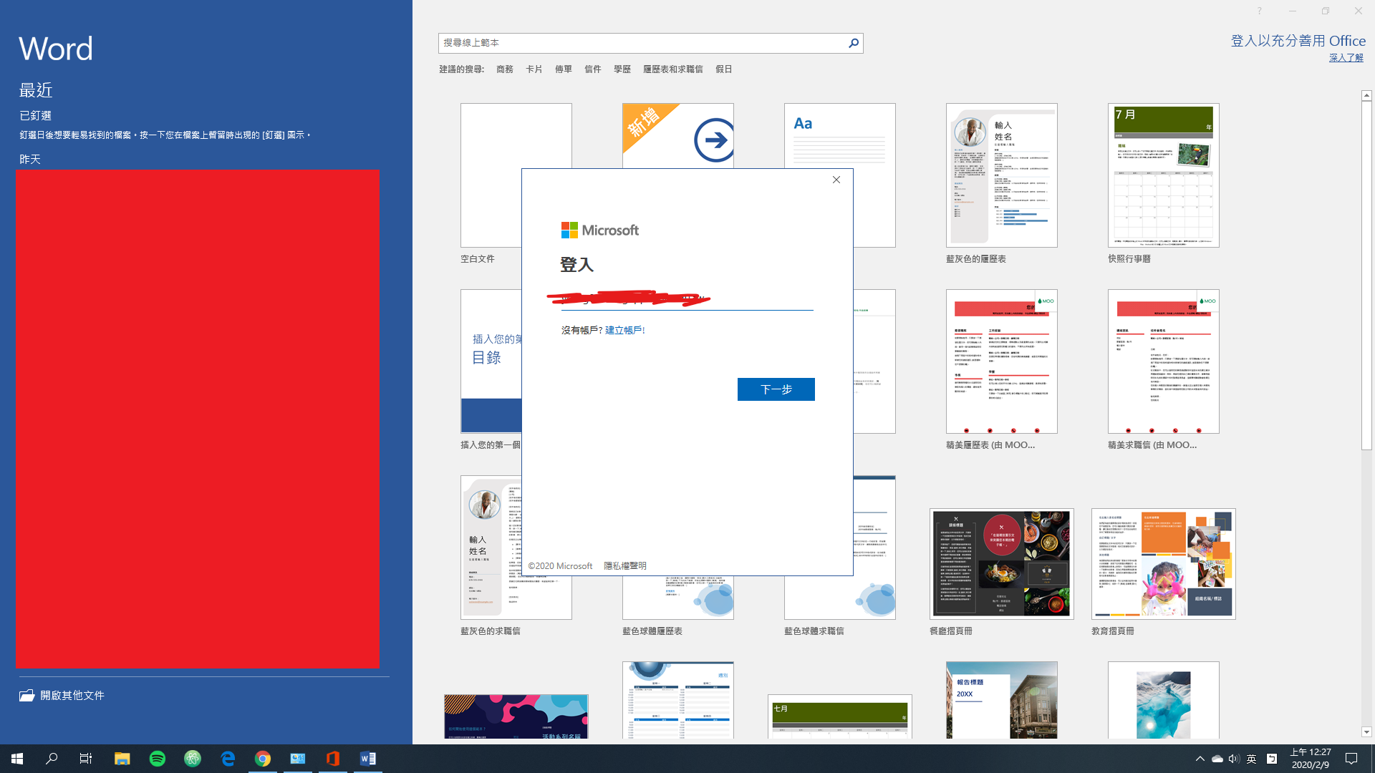This screenshot has width=1375, height=773.
Task: Open the Windows Start menu
Action: coord(17,759)
